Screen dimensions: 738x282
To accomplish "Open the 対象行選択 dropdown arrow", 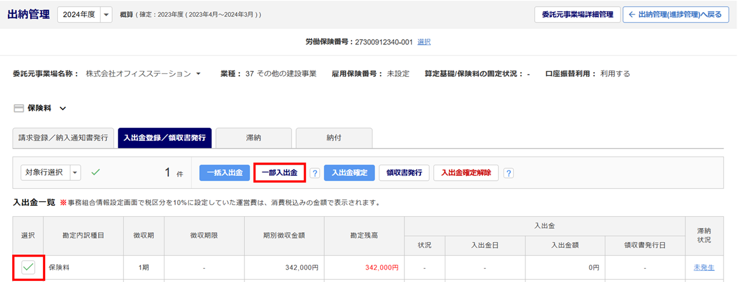I will (76, 172).
